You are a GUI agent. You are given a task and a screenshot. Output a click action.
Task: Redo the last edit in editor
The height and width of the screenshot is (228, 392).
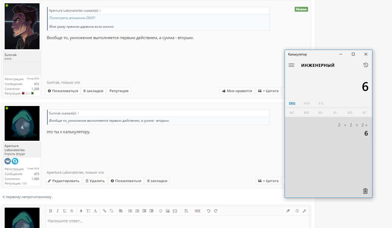[216, 211]
